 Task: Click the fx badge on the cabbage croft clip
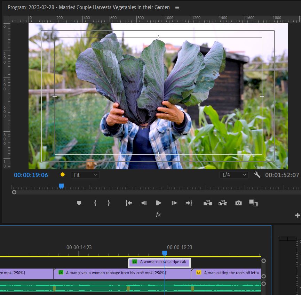click(x=61, y=272)
